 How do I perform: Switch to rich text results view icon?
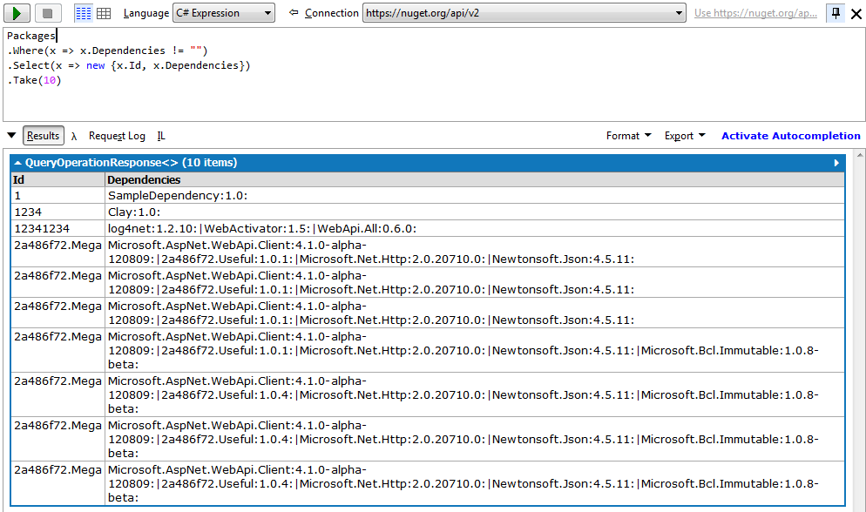click(x=84, y=13)
